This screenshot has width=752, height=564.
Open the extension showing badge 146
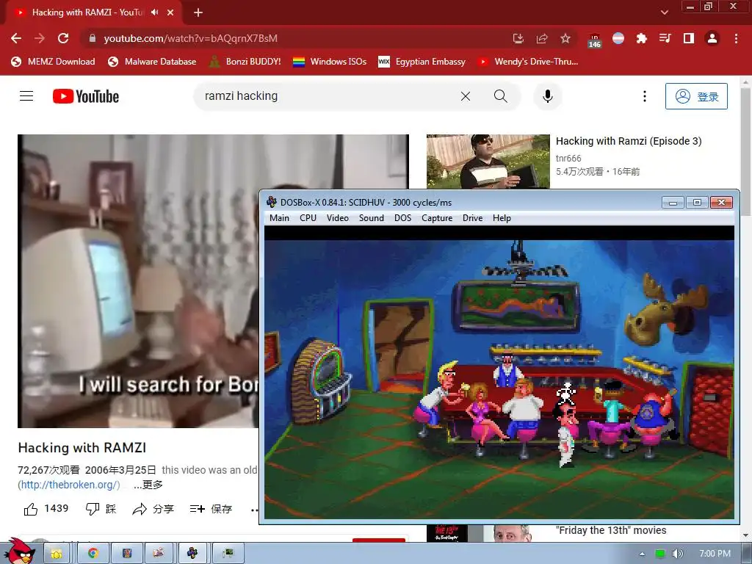(594, 40)
